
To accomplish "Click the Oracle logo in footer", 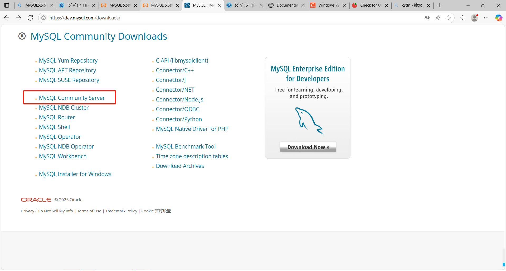I will click(x=36, y=200).
